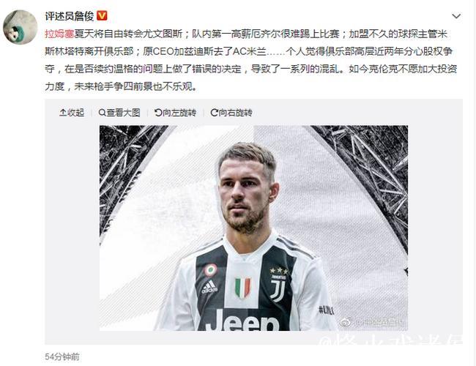Click the clockwise rotate arrow icon
The width and height of the screenshot is (476, 366).
click(x=214, y=113)
